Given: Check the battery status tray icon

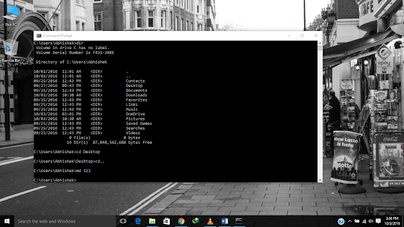Looking at the screenshot, I should (357, 221).
